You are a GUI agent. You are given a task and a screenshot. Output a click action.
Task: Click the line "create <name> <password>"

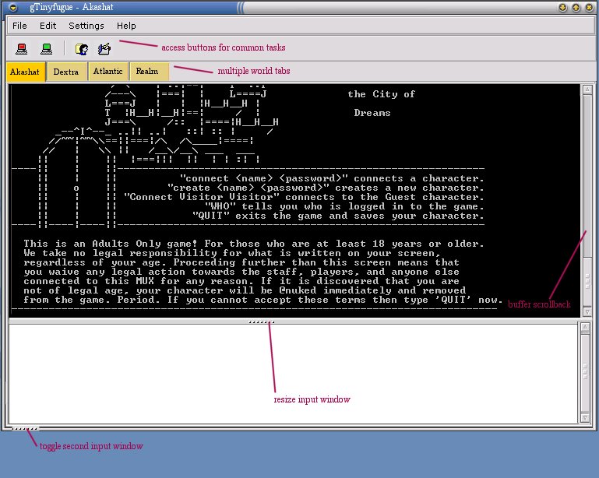tap(326, 188)
